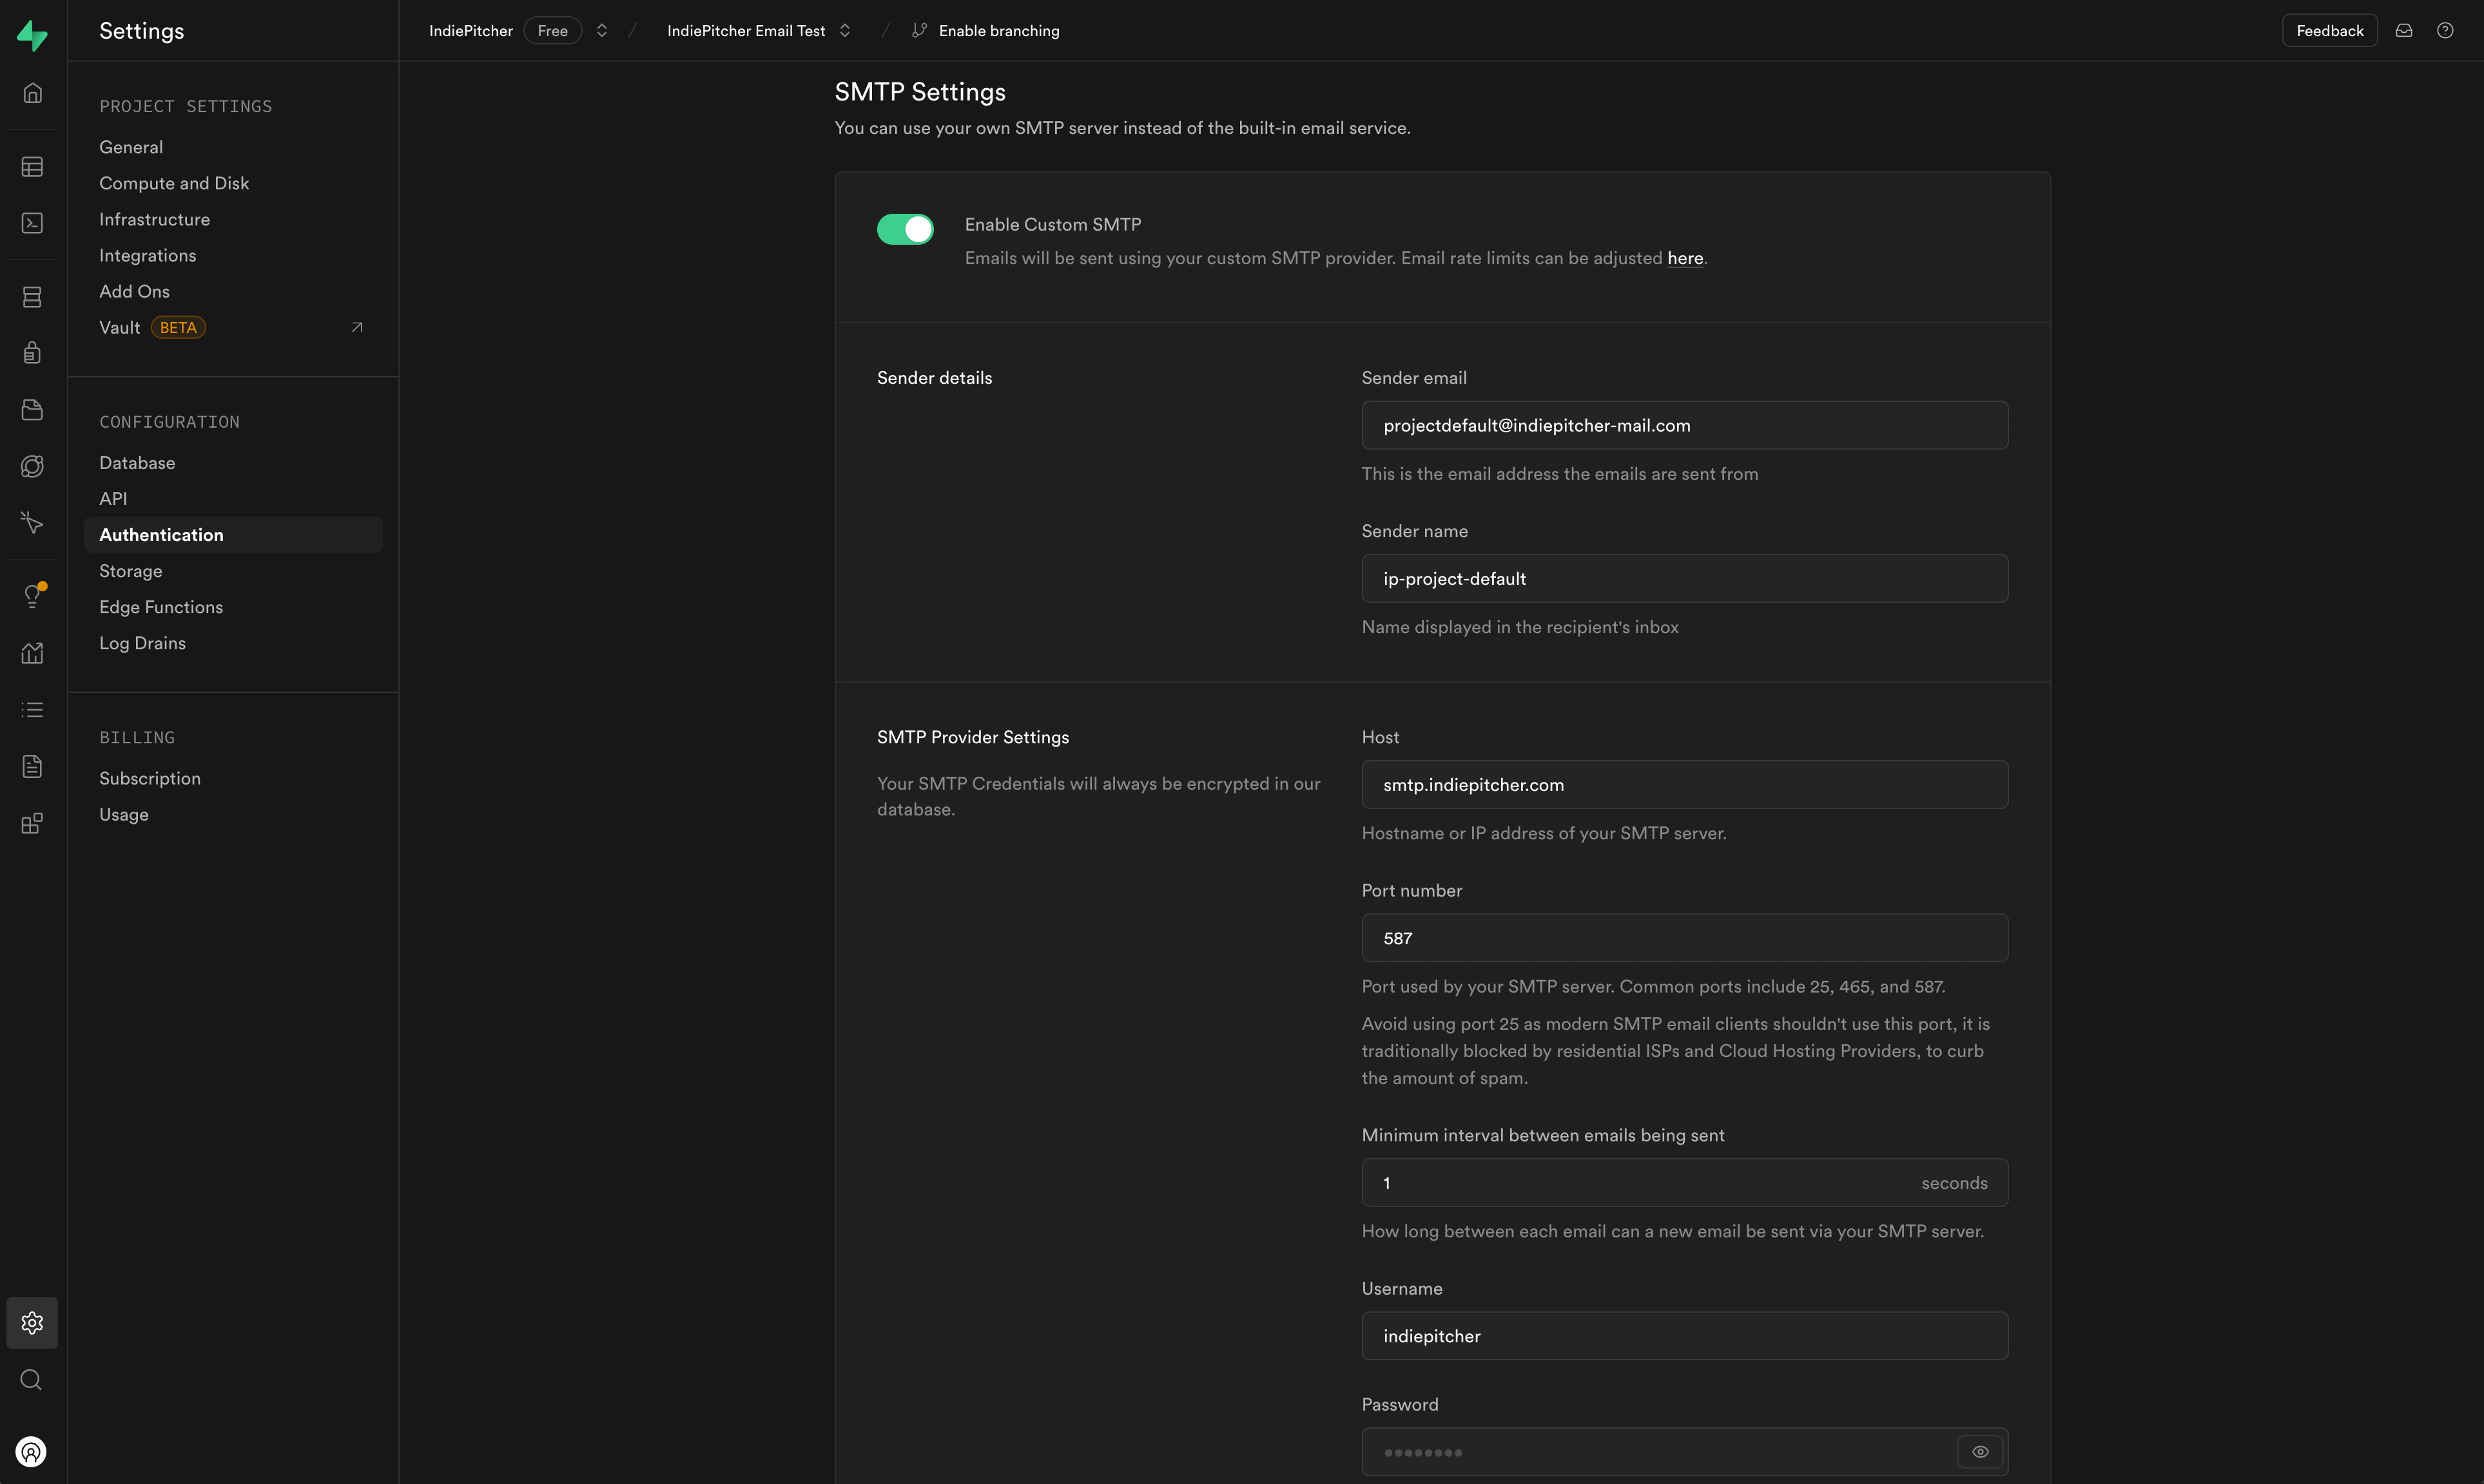
Task: Open the Home icon in sidebar
Action: (32, 93)
